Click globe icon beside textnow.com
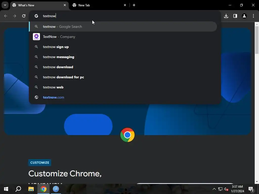 click(x=36, y=97)
